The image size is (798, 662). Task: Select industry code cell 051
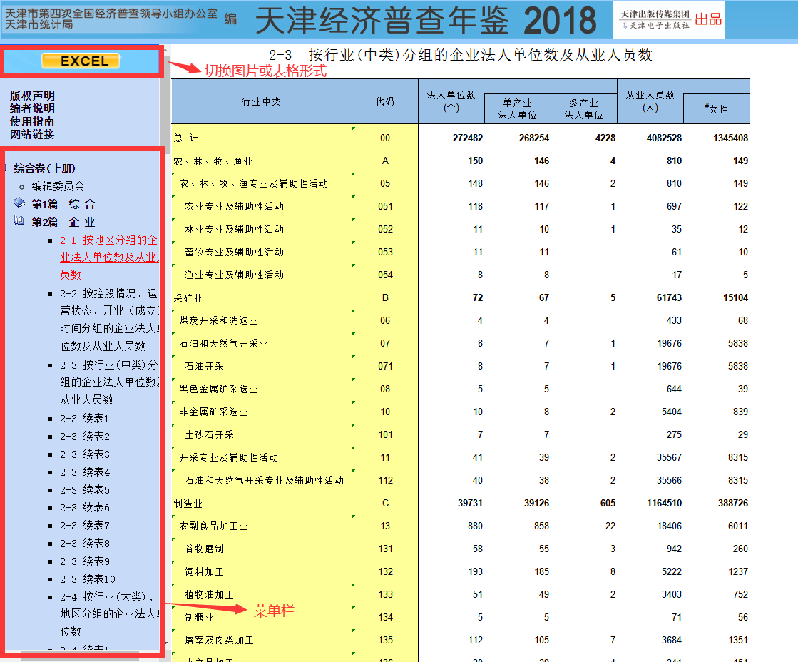[385, 206]
